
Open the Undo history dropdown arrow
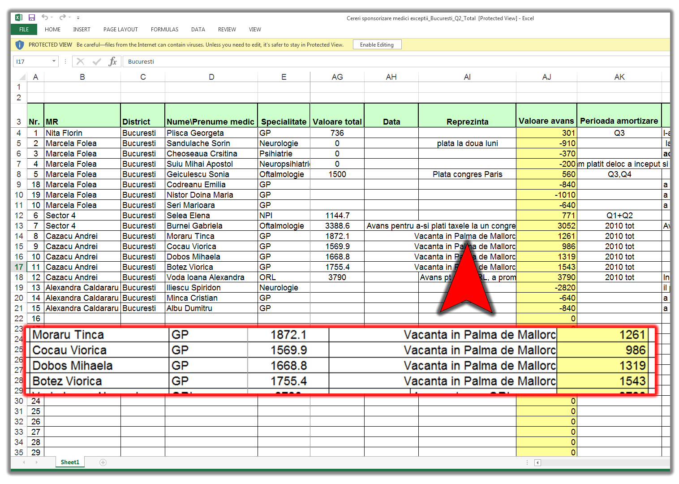click(52, 17)
